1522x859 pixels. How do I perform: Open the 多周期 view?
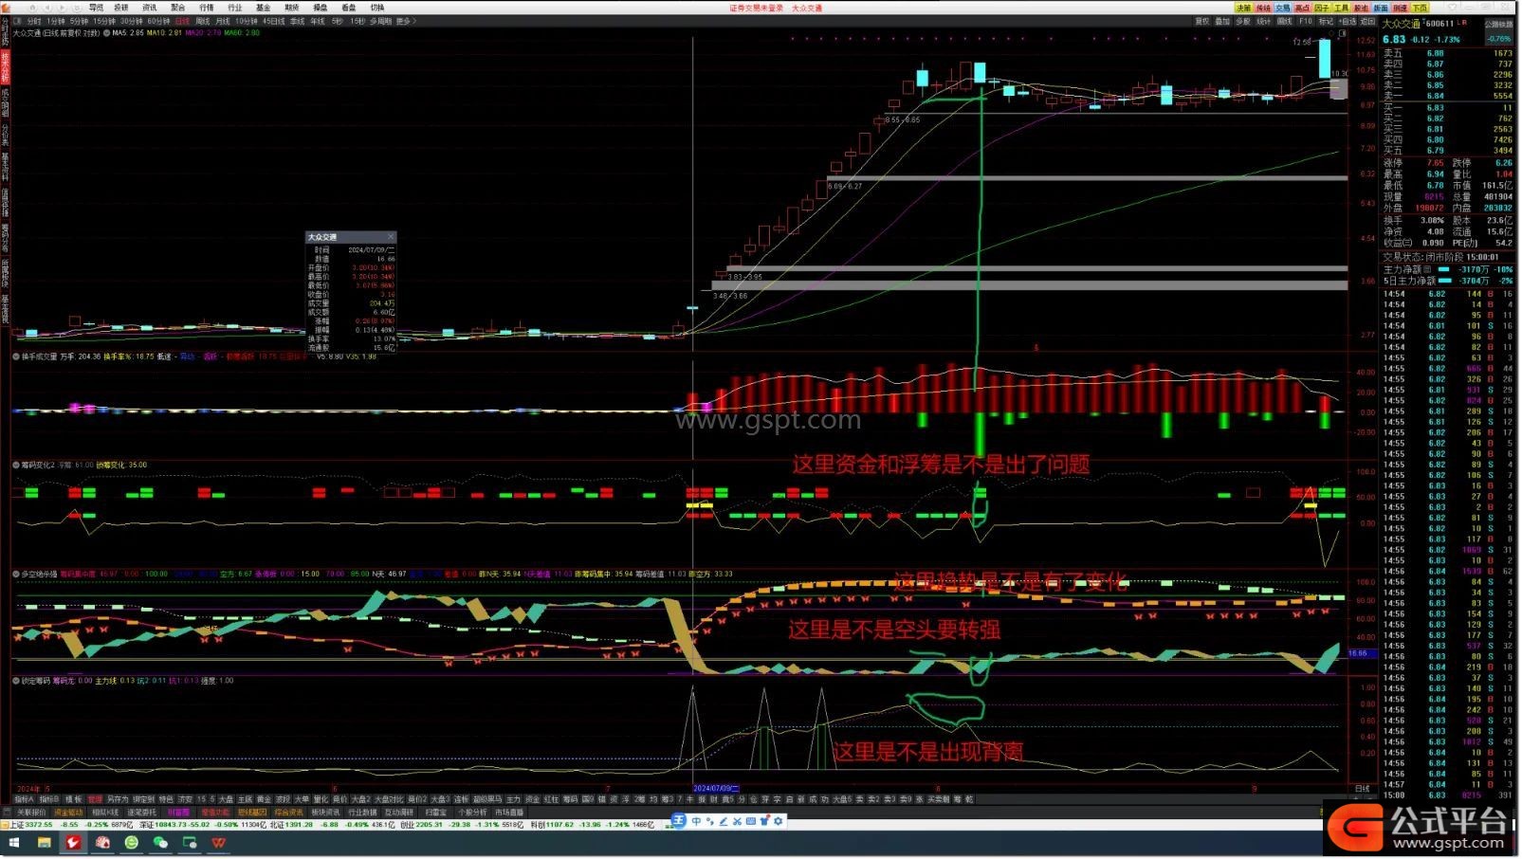point(380,21)
